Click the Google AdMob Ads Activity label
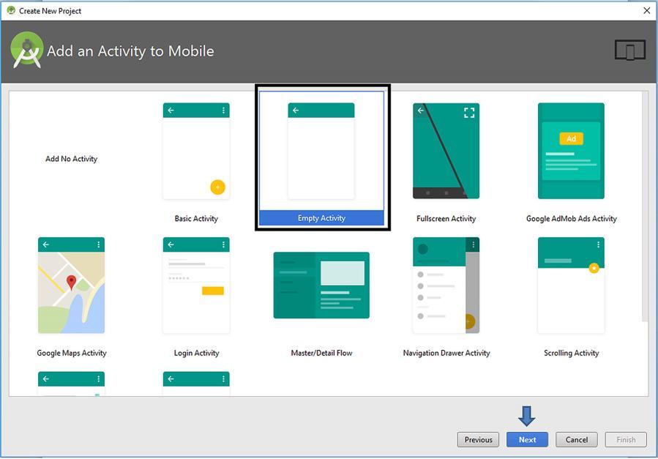 click(x=571, y=219)
